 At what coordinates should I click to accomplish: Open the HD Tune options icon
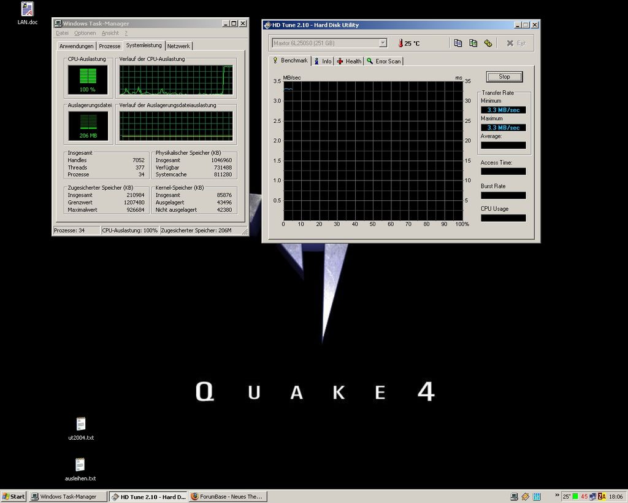coord(488,43)
